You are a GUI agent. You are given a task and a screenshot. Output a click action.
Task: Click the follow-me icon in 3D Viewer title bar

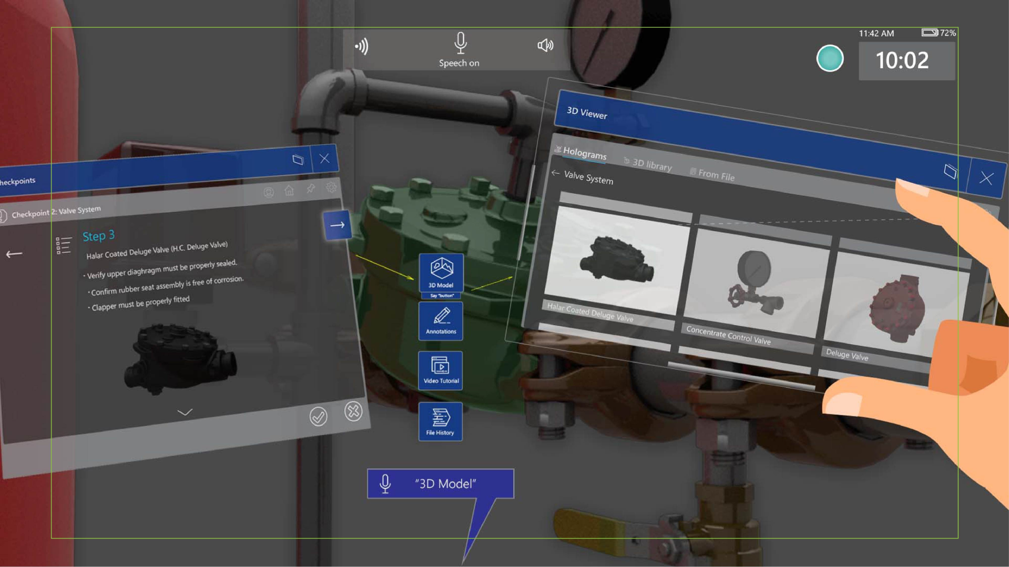(x=950, y=171)
